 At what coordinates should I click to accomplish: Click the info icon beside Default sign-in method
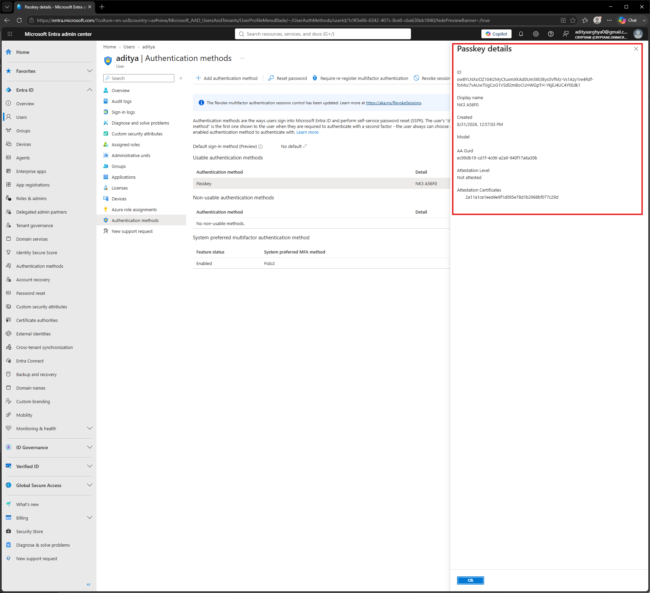260,147
